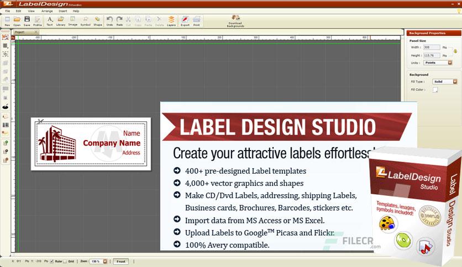The width and height of the screenshot is (462, 267).
Task: Open the Library tool
Action: click(61, 21)
